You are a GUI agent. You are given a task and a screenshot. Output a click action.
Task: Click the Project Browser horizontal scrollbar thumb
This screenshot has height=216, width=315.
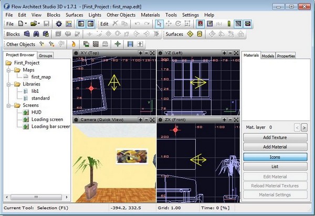click(x=36, y=197)
